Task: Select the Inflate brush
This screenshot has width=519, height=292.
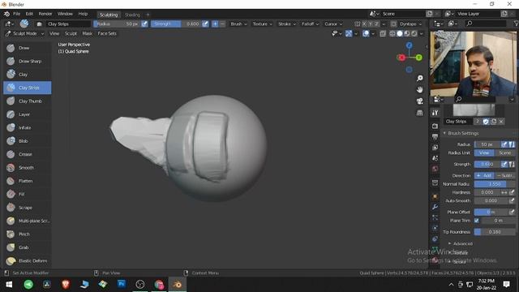Action: (27, 127)
